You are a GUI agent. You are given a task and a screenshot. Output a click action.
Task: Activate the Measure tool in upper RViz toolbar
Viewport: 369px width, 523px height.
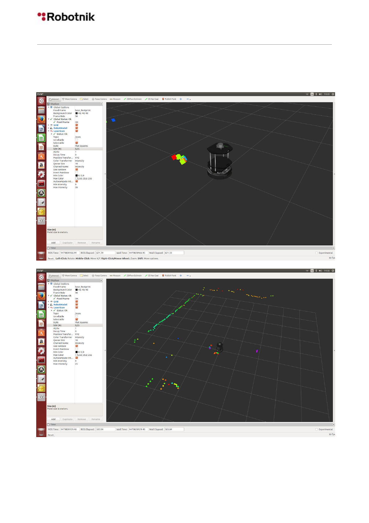pyautogui.click(x=115, y=99)
